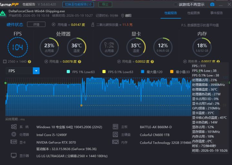Screen dimensions: 232x165
Task: Open 详情 hardware details button
Action: (36, 25)
